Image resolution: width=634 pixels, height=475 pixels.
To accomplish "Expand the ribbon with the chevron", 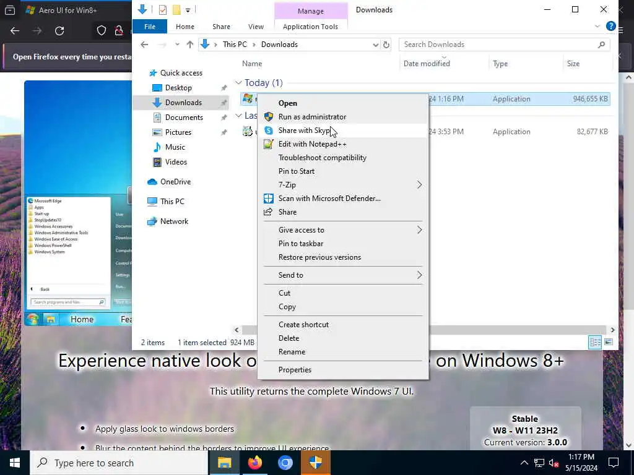I will (597, 27).
